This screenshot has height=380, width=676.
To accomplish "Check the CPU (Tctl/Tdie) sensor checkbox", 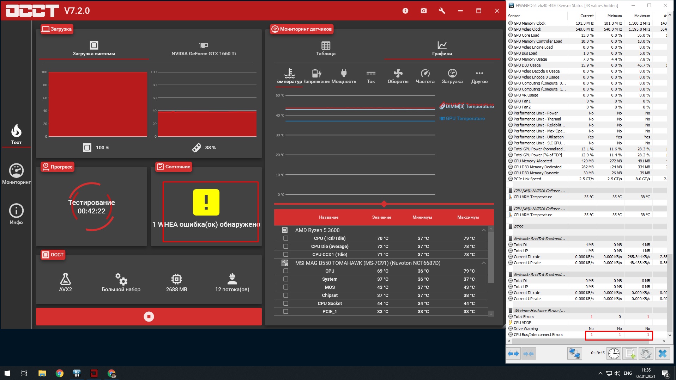I will click(x=286, y=238).
